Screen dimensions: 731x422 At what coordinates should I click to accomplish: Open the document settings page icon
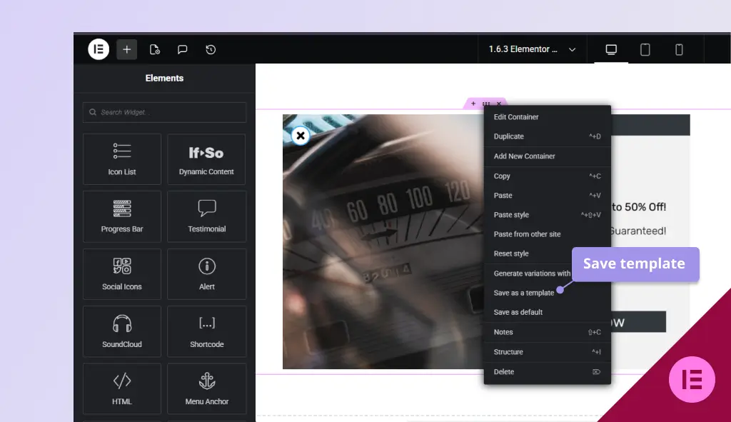coord(154,49)
